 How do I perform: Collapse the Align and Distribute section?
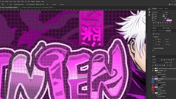coord(153,48)
